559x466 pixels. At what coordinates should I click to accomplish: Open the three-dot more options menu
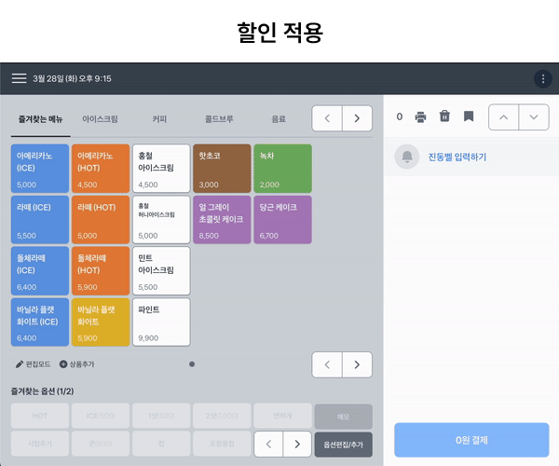[543, 78]
